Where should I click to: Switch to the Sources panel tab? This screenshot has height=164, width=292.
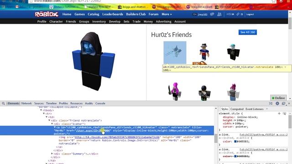(39, 103)
